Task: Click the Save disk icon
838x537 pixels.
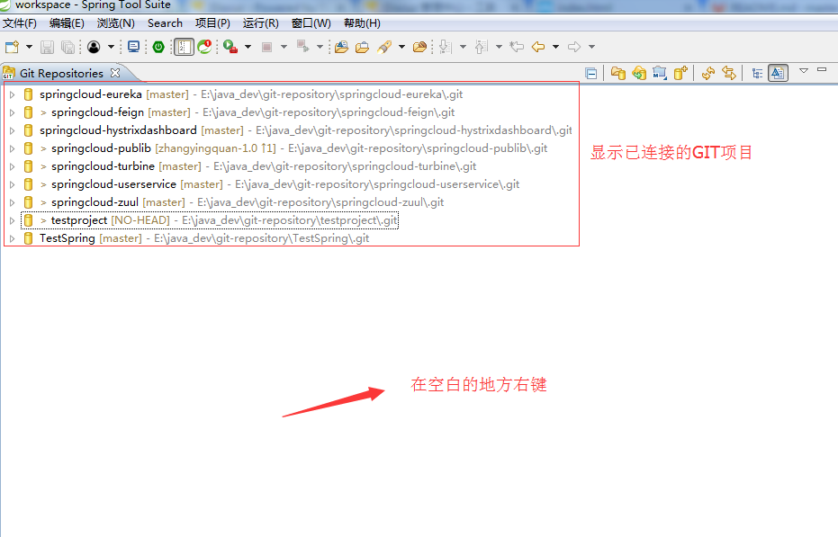Action: tap(47, 47)
